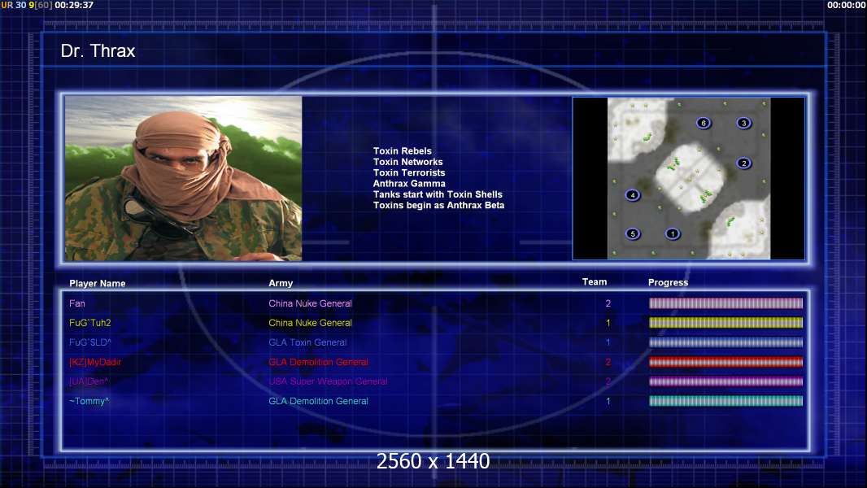Click Fan's team number 2
The image size is (867, 488).
point(608,303)
